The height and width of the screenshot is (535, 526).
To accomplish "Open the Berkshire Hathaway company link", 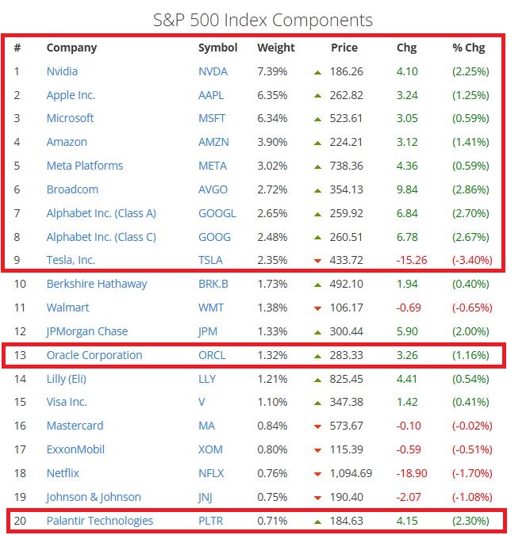I will tap(96, 284).
